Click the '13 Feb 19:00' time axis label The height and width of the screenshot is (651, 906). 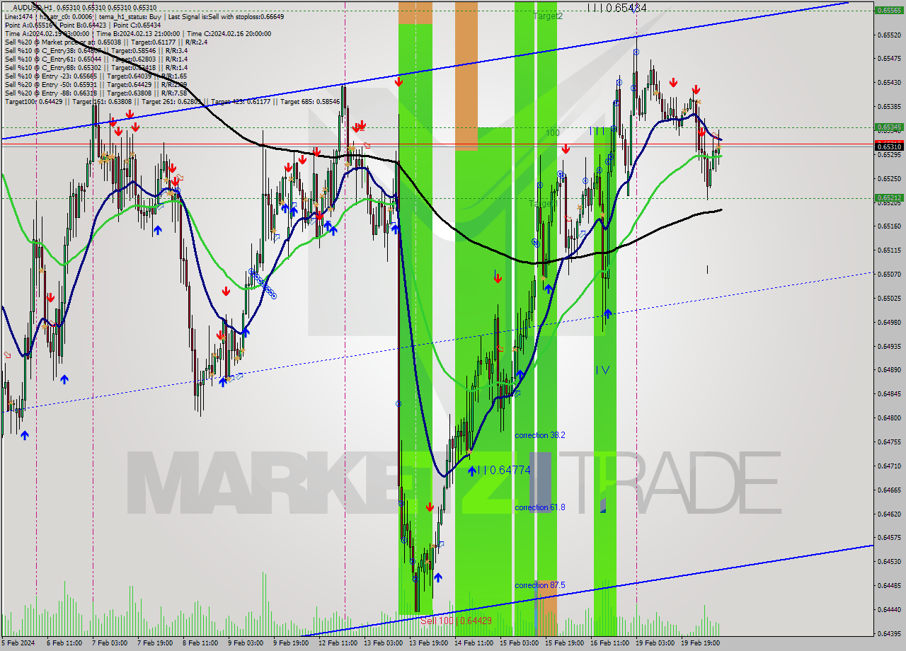coord(428,644)
